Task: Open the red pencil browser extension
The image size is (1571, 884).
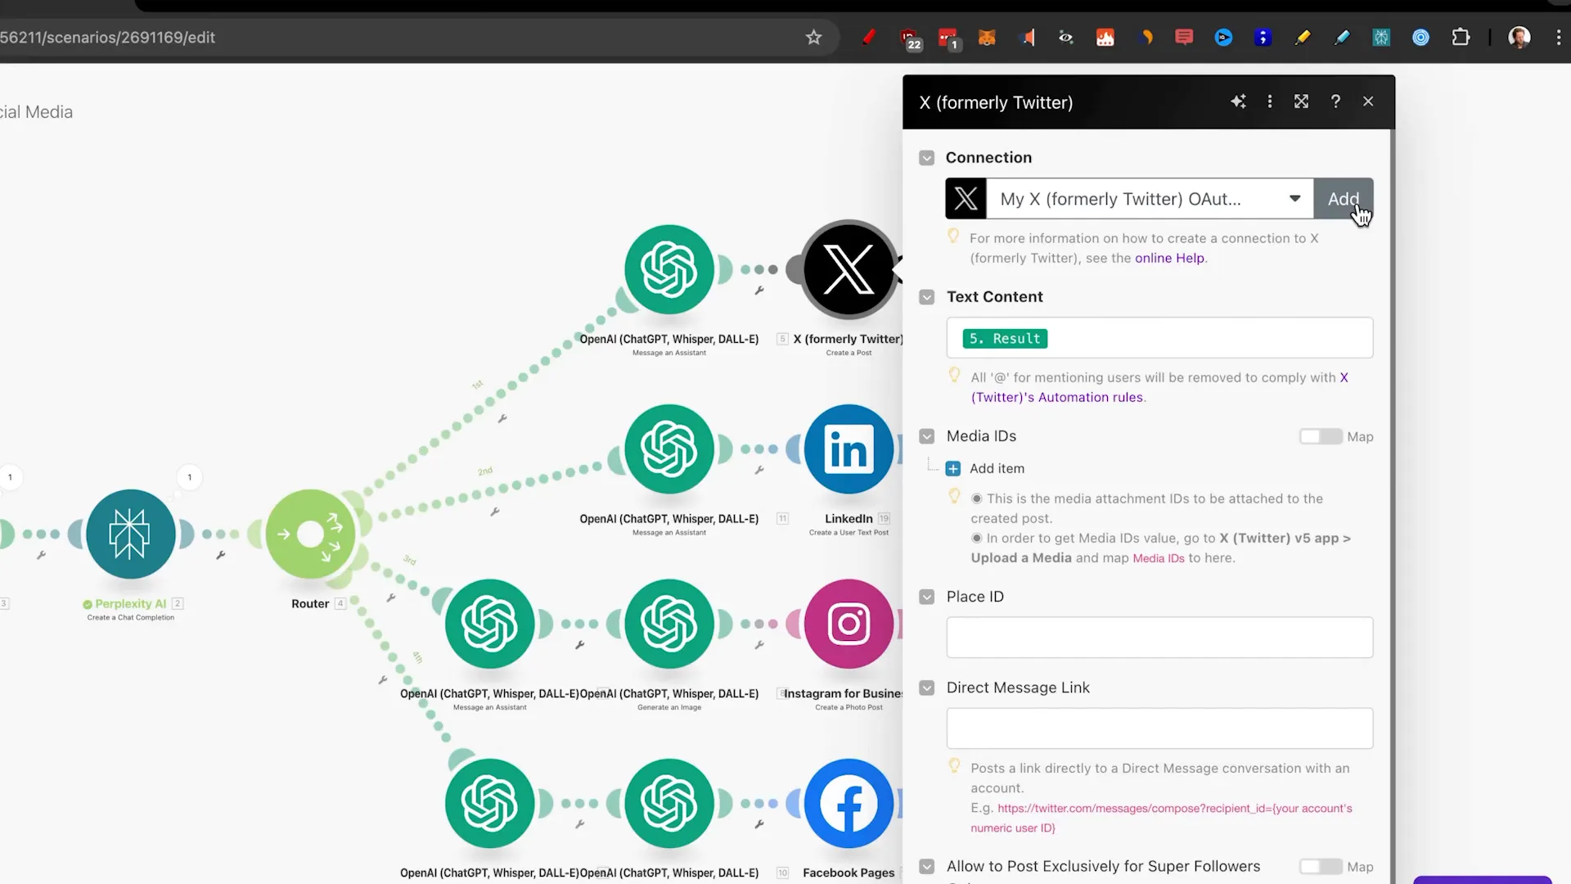Action: 868,38
